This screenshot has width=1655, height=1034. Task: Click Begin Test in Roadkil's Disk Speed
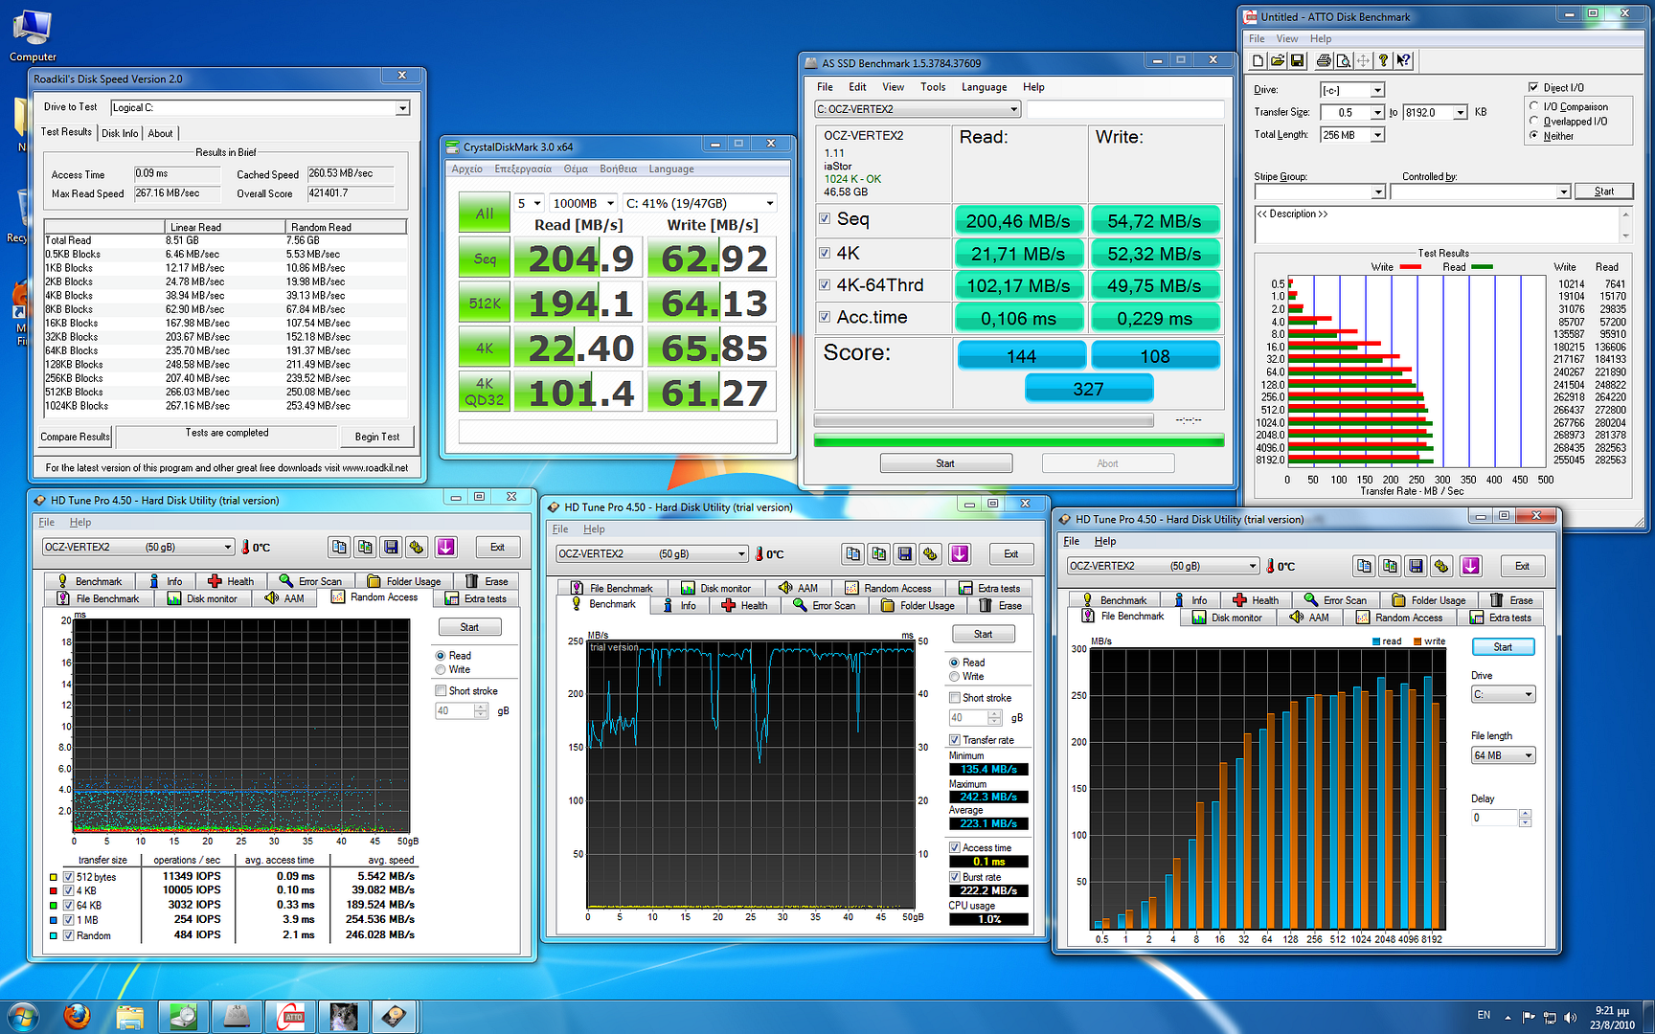tap(377, 437)
